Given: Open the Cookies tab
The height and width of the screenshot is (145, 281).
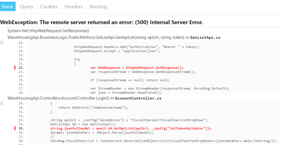Looking at the screenshot, I should [49, 7].
